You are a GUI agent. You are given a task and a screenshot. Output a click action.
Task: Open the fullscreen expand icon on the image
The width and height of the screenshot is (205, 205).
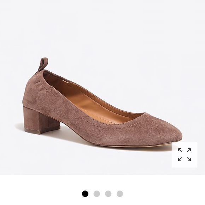(184, 154)
